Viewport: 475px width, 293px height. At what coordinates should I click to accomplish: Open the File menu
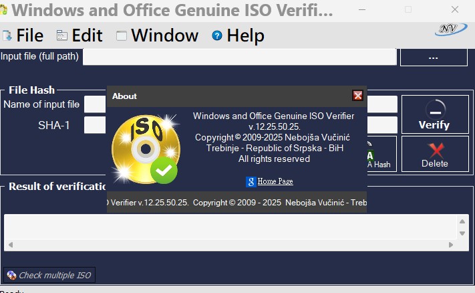pyautogui.click(x=23, y=35)
